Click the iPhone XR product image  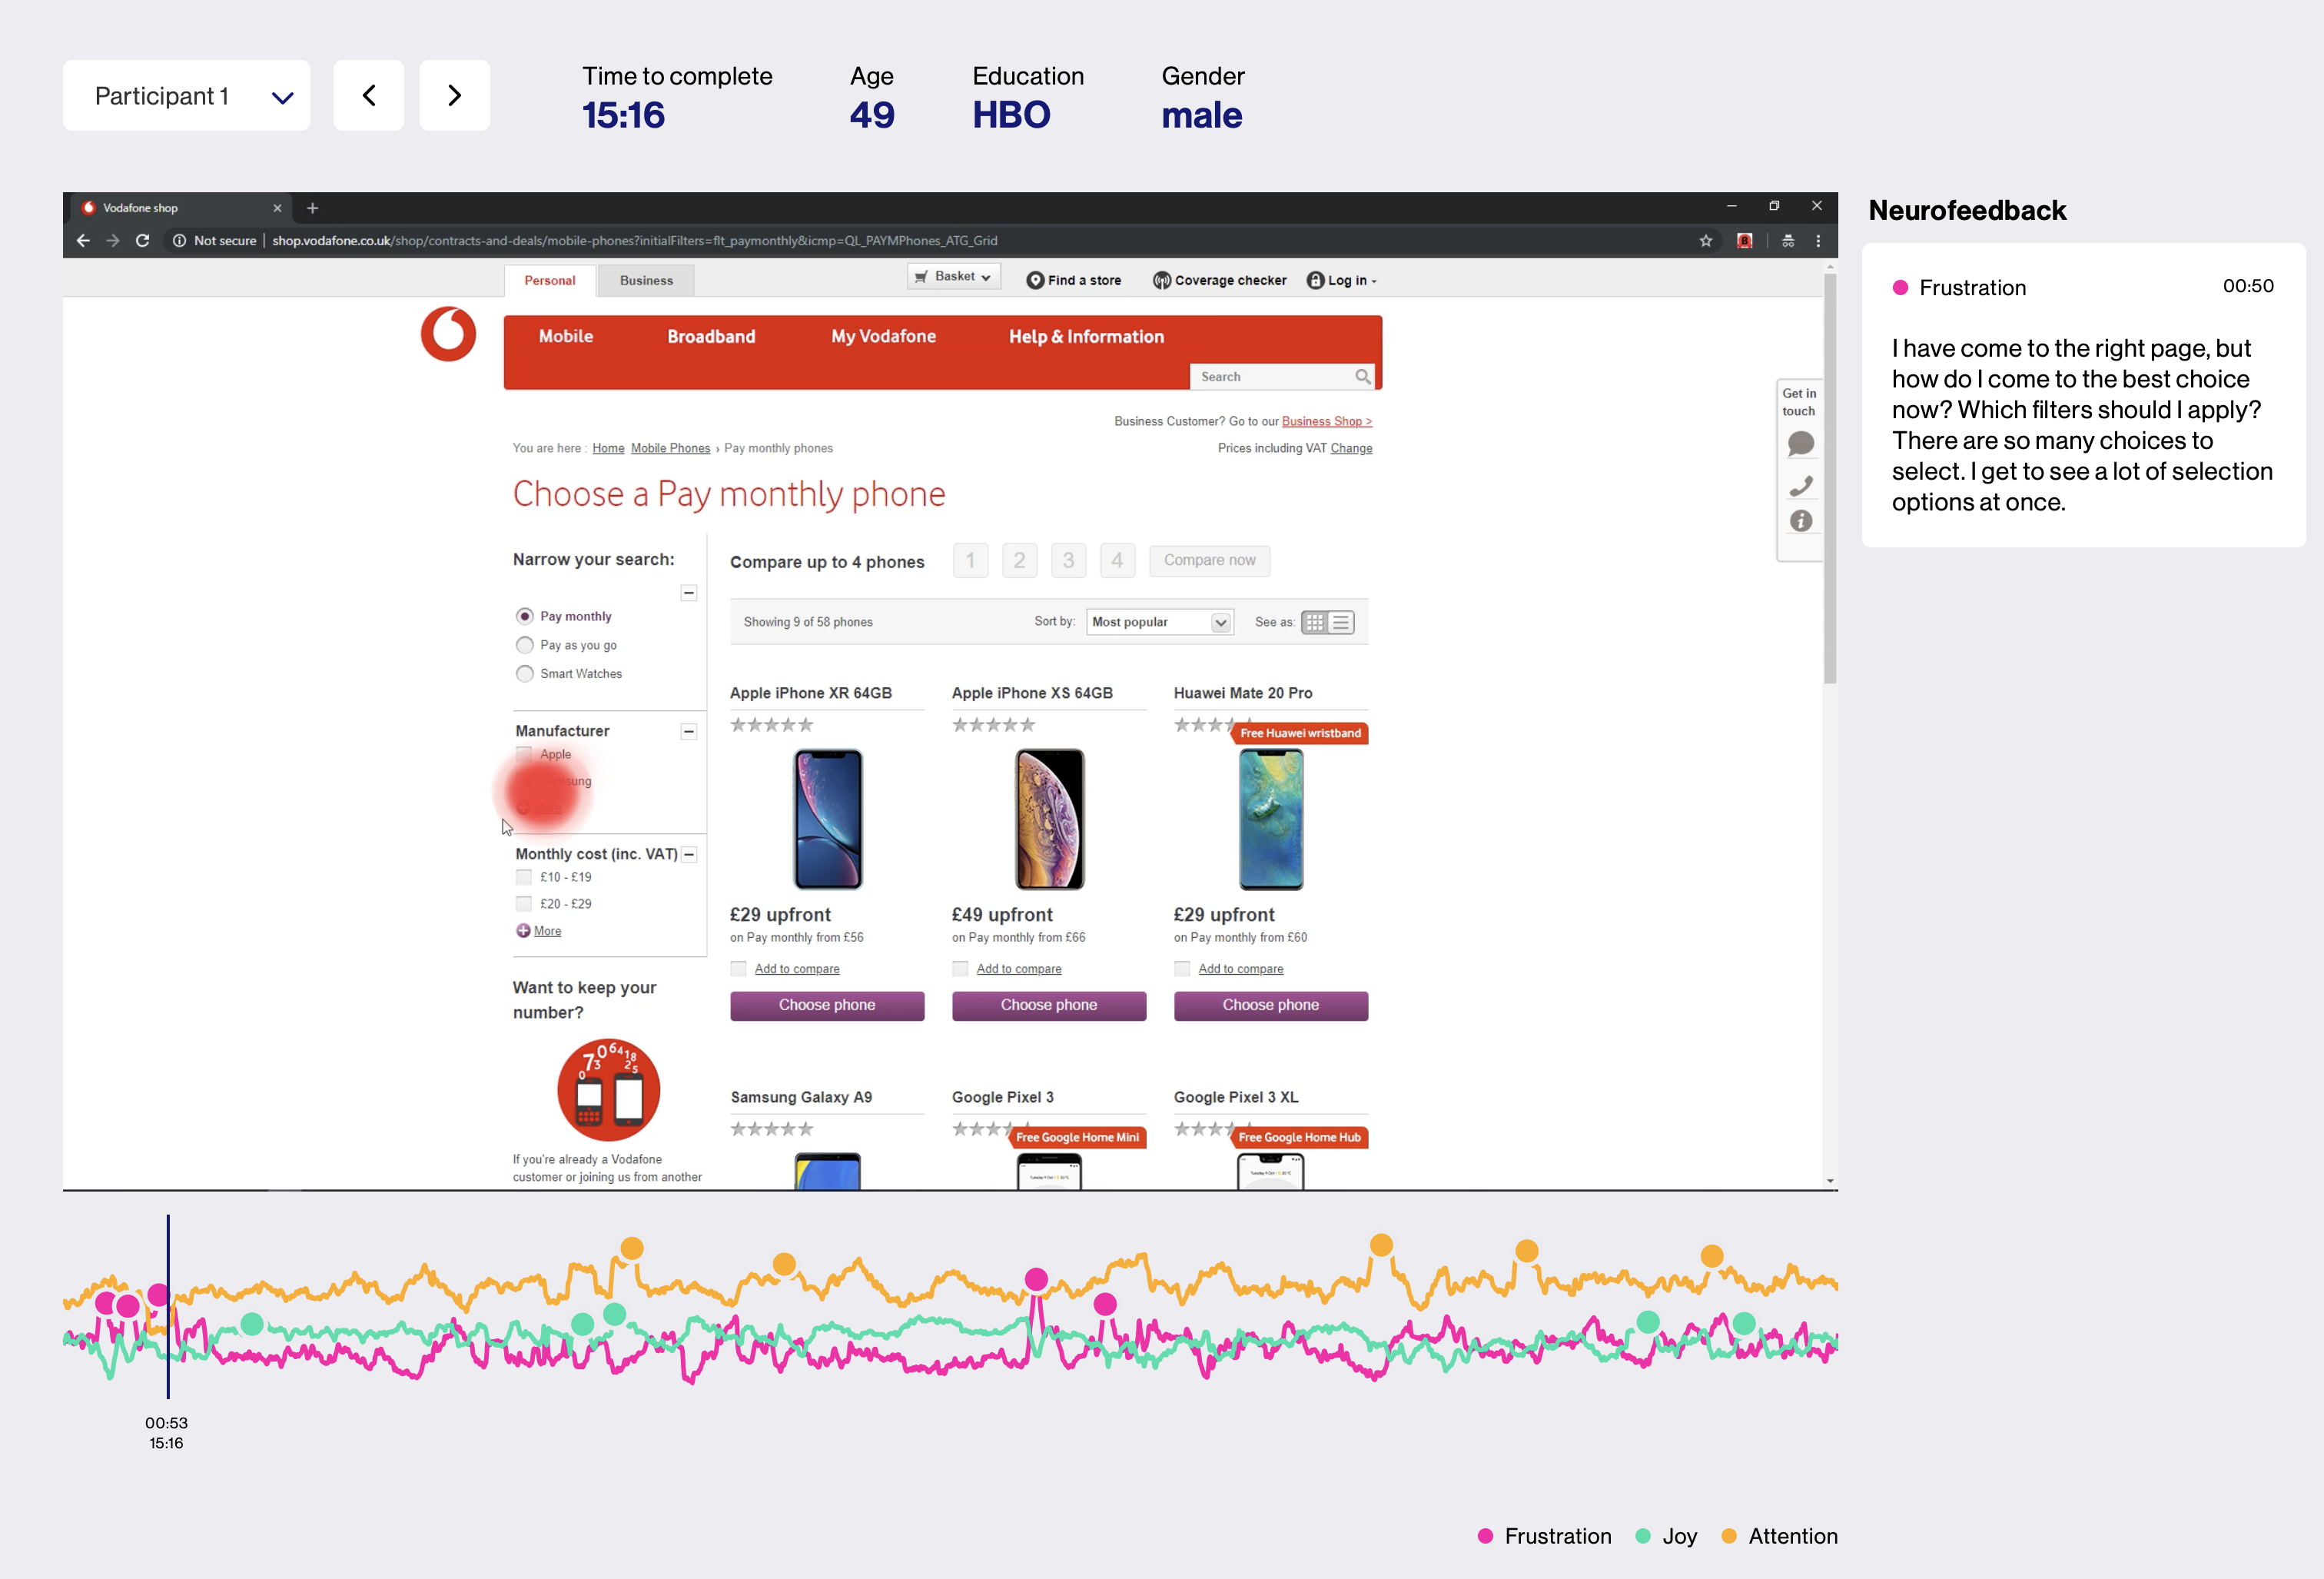point(827,819)
